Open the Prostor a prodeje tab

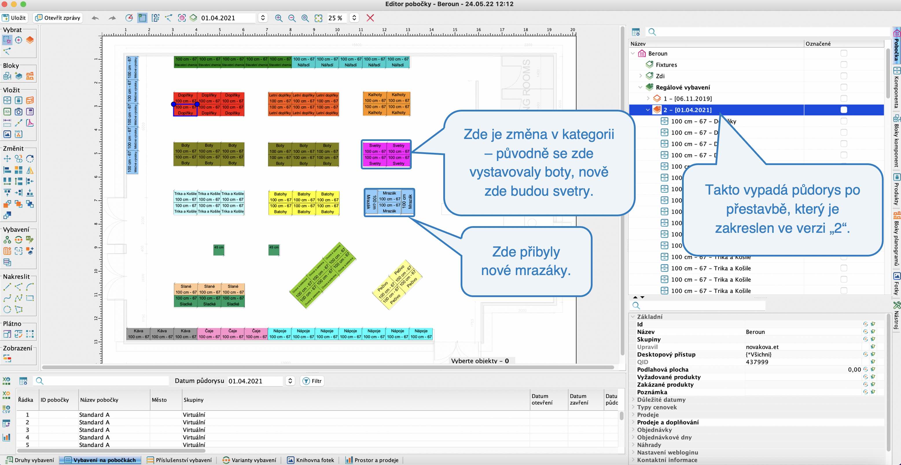(372, 460)
